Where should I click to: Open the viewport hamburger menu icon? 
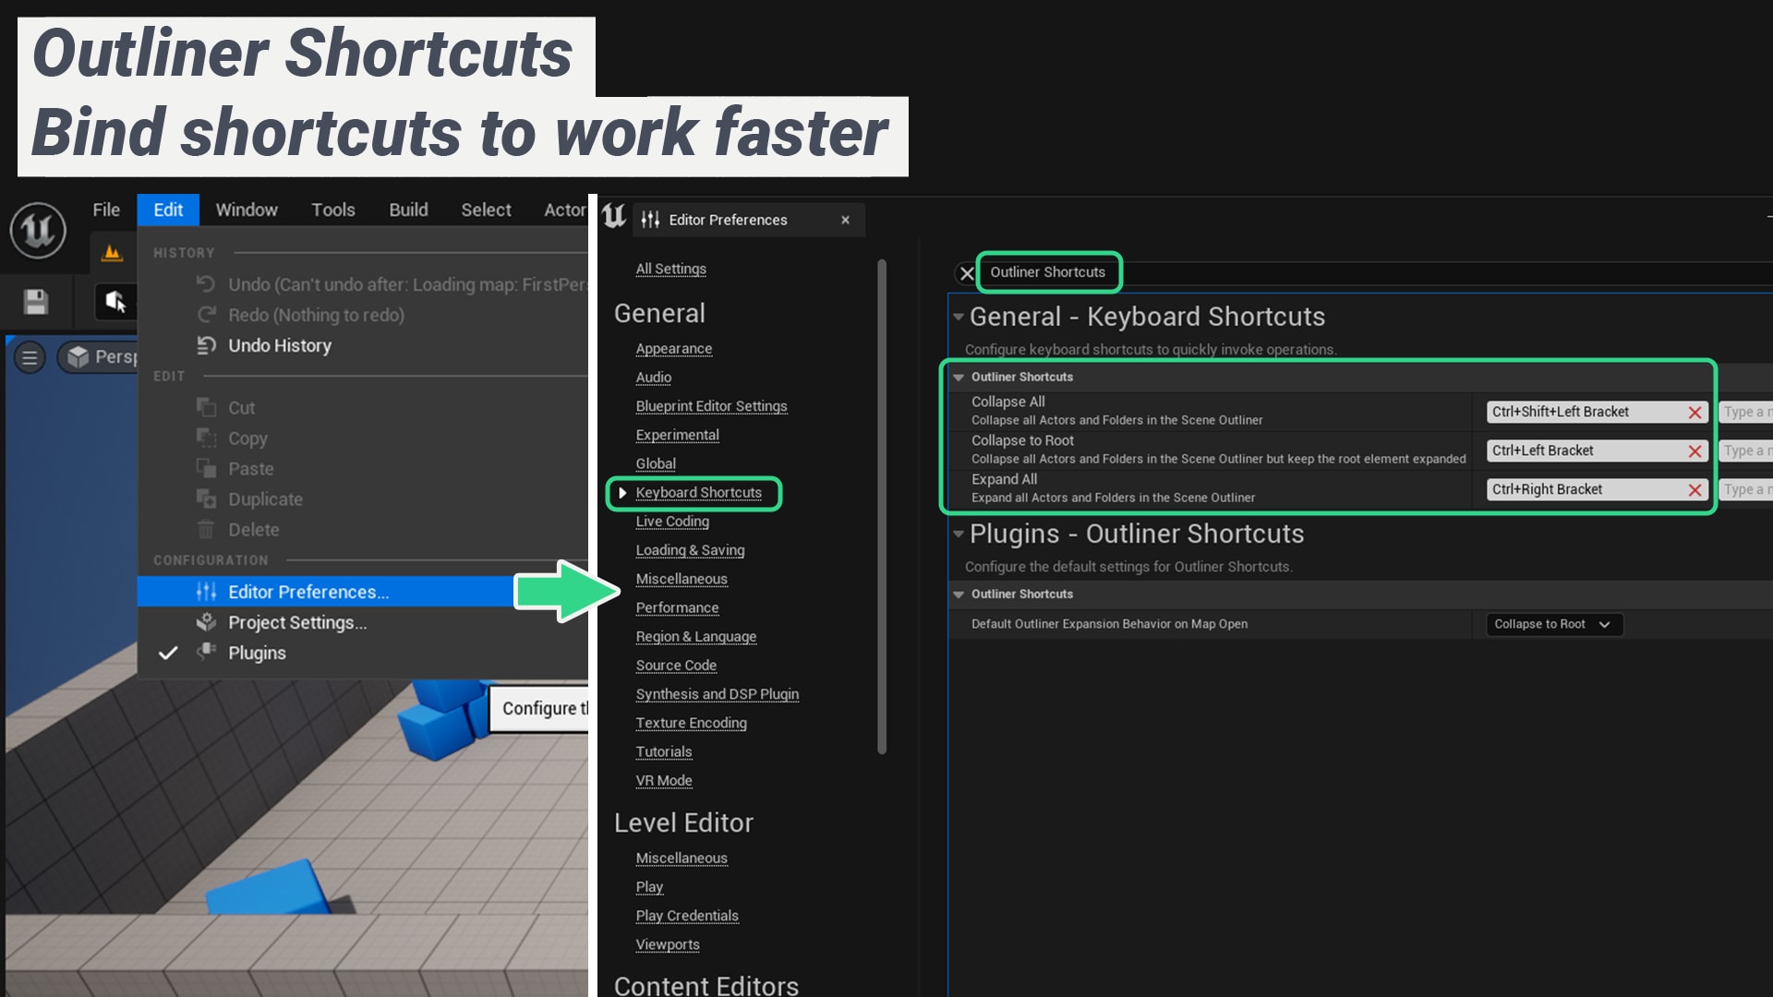30,358
